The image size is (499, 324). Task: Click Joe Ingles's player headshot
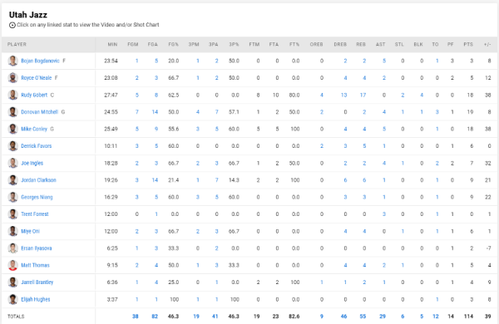point(12,163)
